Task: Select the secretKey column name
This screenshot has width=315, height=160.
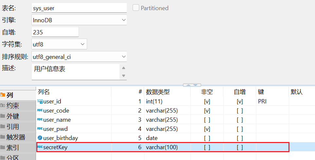Action: click(x=55, y=147)
